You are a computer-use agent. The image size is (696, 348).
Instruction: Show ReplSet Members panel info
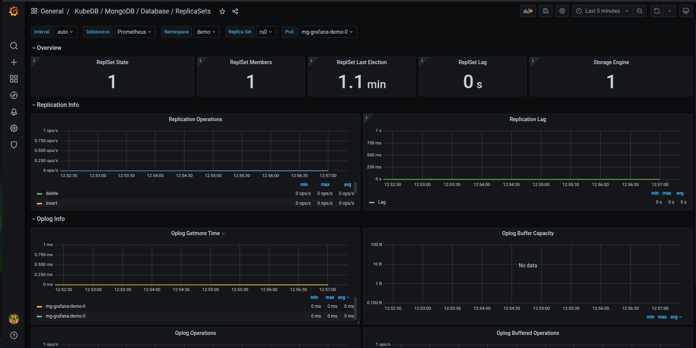(201, 60)
